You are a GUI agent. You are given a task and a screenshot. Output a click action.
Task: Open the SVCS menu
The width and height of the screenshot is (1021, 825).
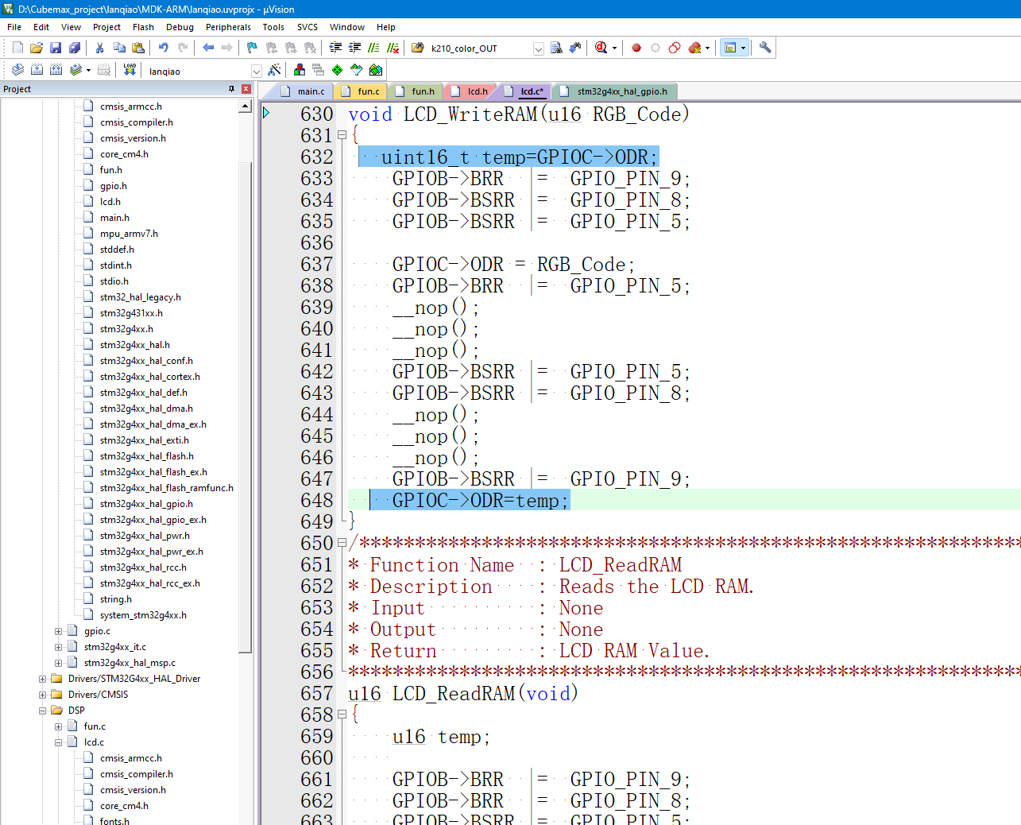click(x=307, y=27)
